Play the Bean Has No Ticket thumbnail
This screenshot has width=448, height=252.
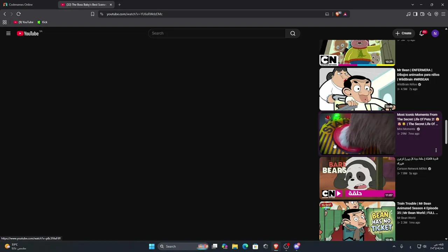click(357, 221)
